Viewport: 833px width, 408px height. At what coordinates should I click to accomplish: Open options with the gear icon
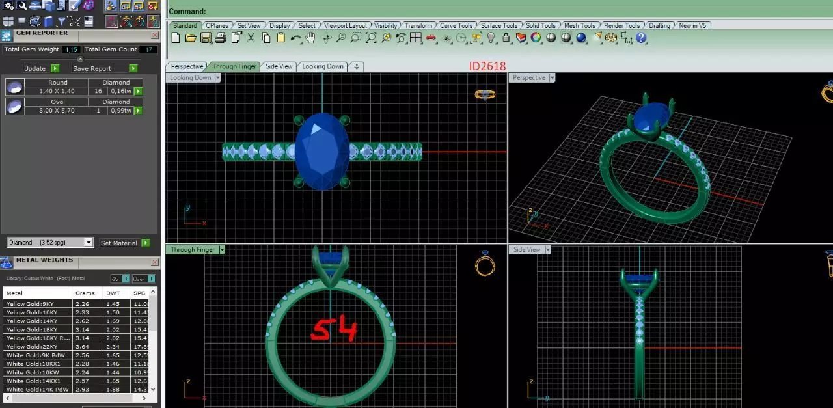tap(611, 38)
